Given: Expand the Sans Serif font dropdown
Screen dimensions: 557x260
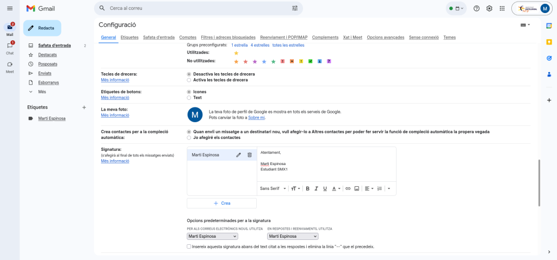Looking at the screenshot, I should pos(273,188).
